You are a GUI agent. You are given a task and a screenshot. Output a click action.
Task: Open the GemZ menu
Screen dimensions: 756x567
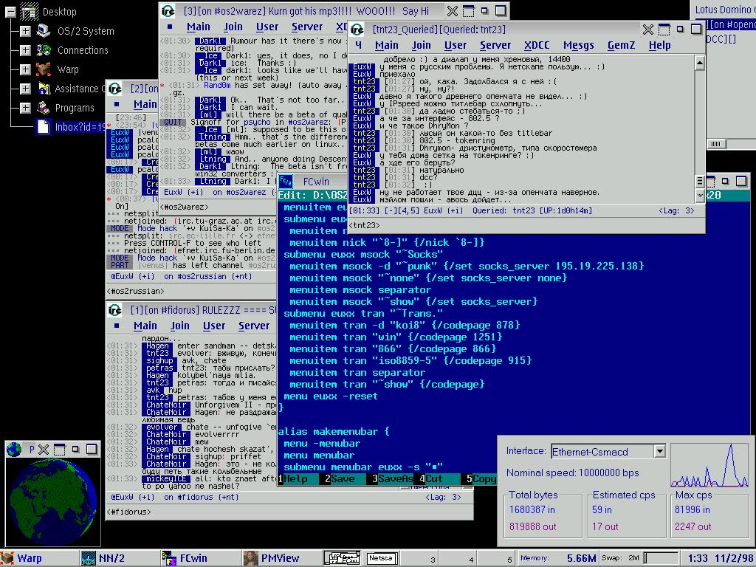(x=621, y=45)
